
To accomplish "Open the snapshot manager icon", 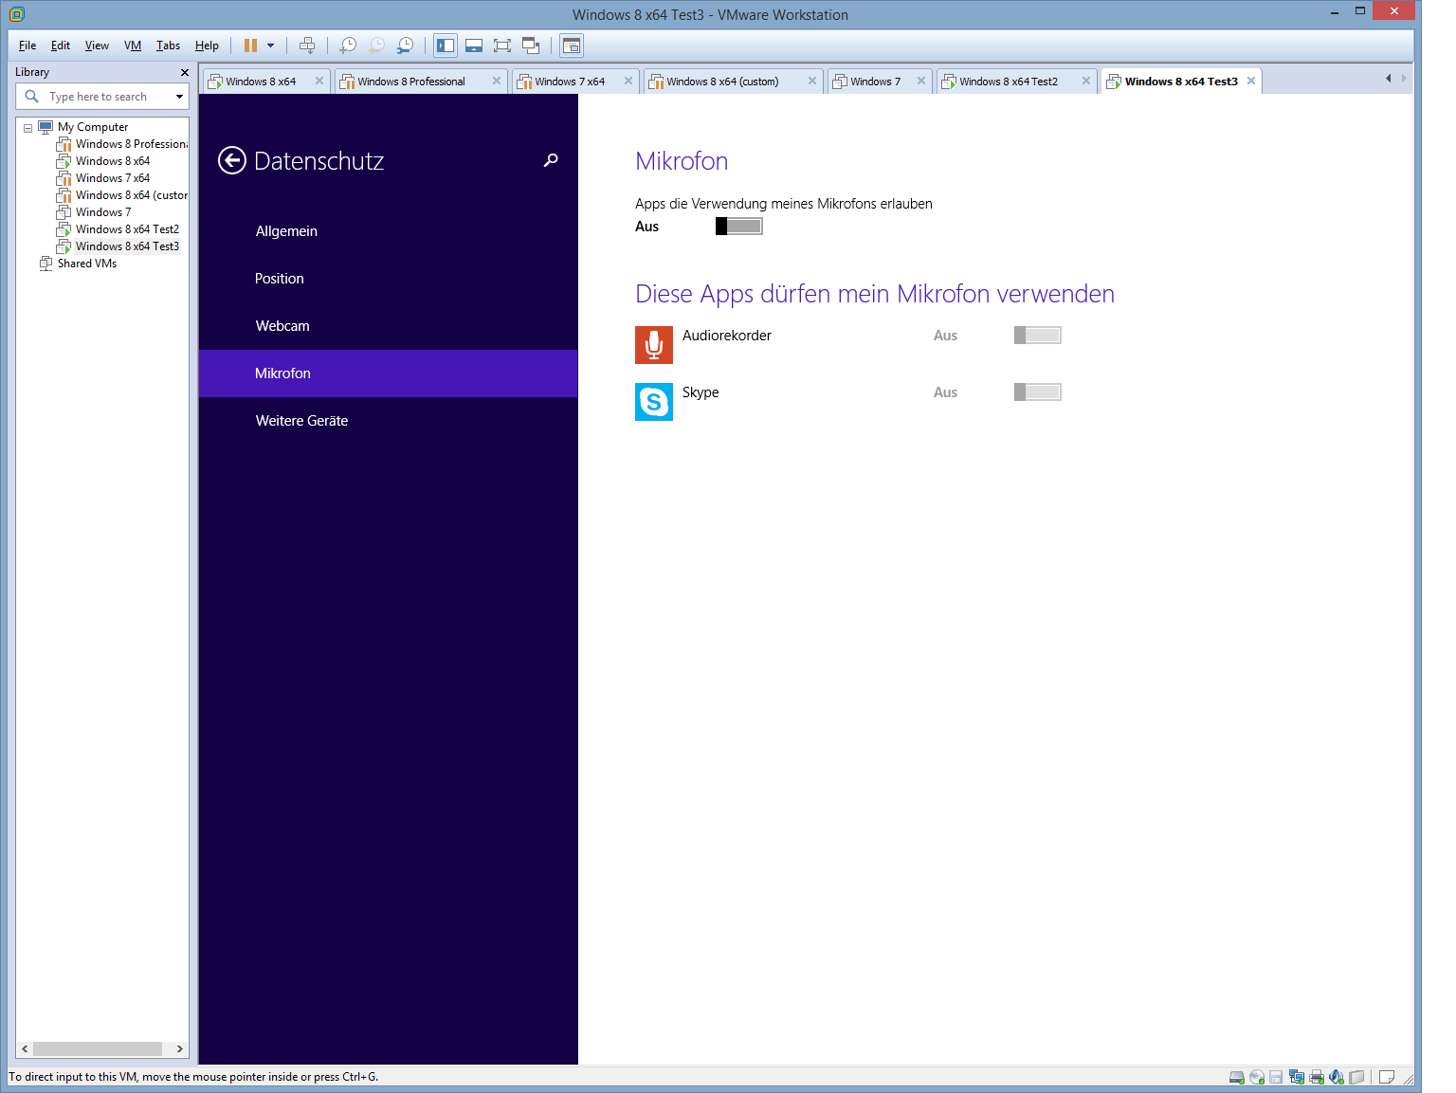I will coord(406,46).
